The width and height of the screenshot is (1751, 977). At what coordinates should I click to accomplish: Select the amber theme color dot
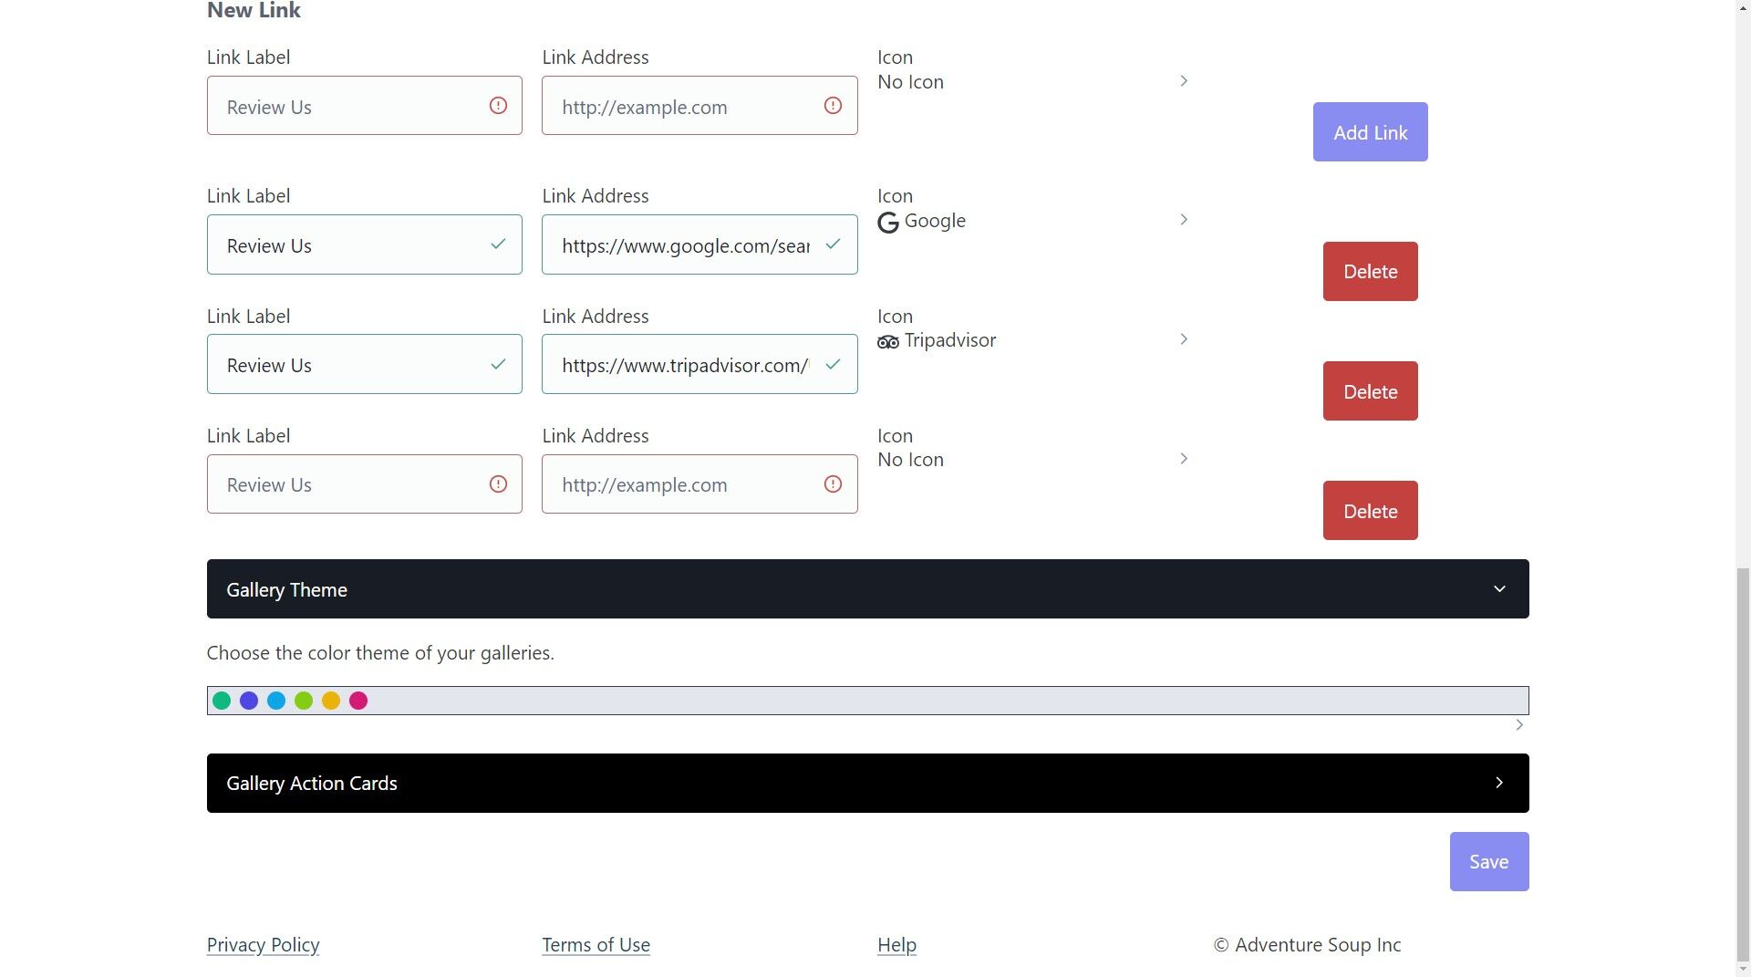(x=331, y=701)
